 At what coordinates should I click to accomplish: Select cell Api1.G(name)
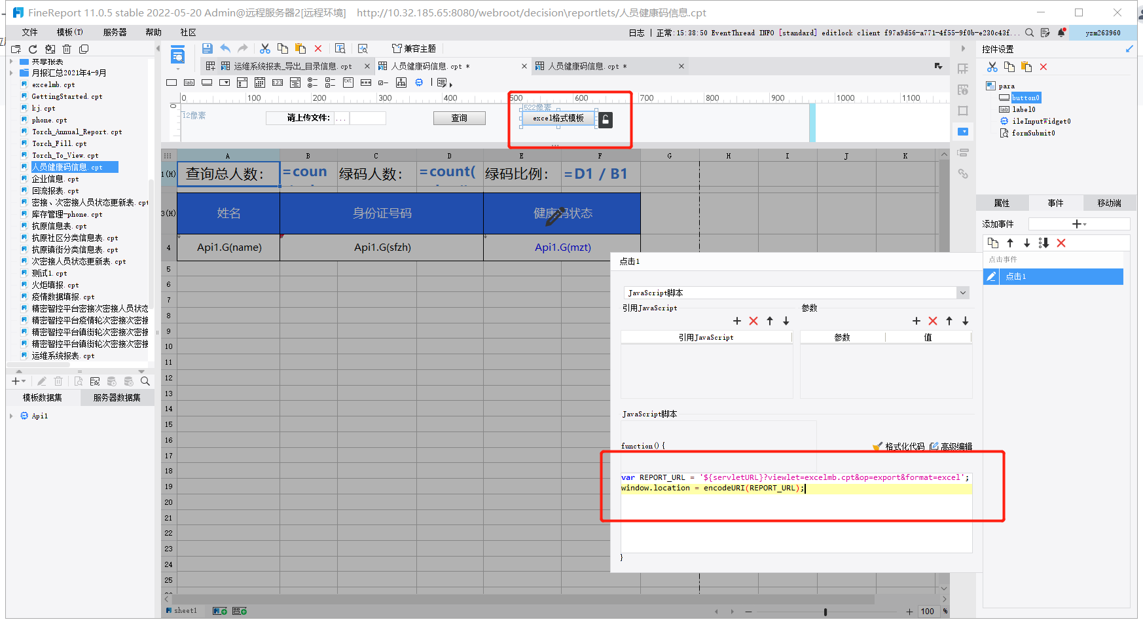pyautogui.click(x=229, y=248)
